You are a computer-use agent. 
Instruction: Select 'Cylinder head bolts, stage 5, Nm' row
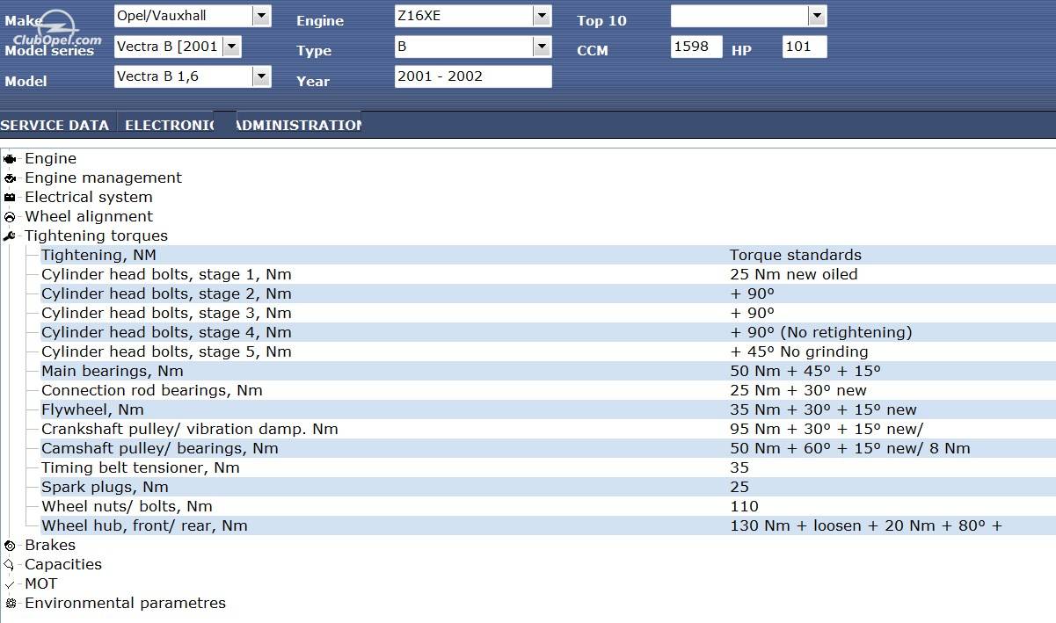click(x=548, y=351)
